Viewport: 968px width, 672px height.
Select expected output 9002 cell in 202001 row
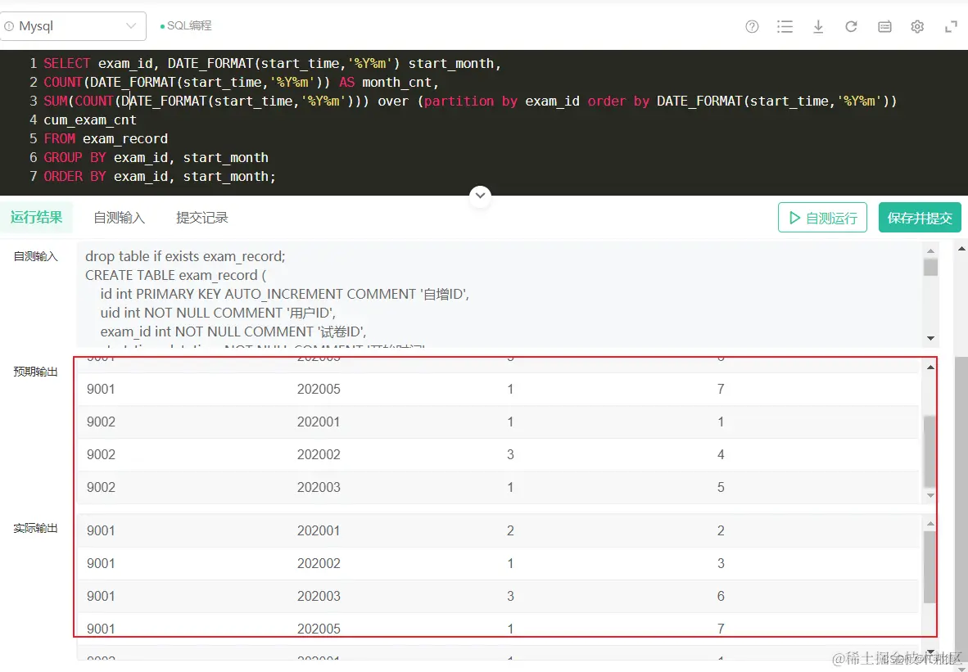(102, 422)
